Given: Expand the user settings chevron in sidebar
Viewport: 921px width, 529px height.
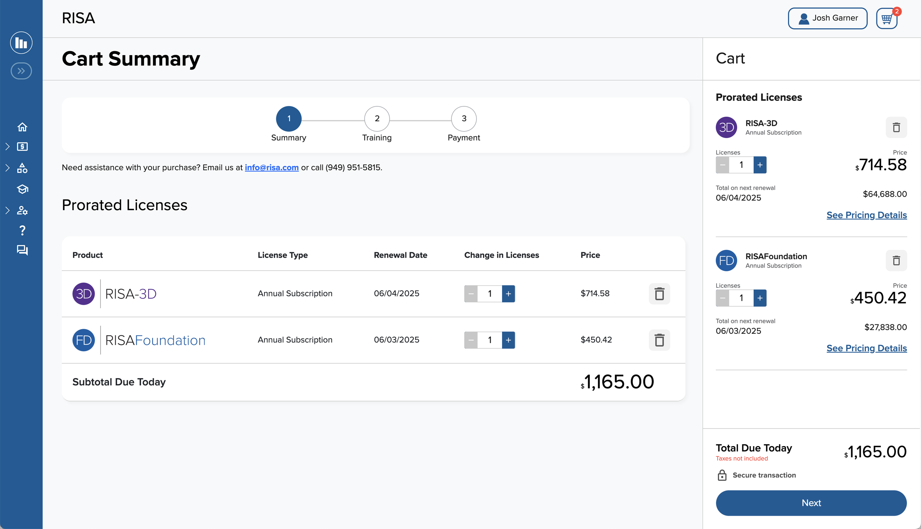Looking at the screenshot, I should (x=7, y=211).
